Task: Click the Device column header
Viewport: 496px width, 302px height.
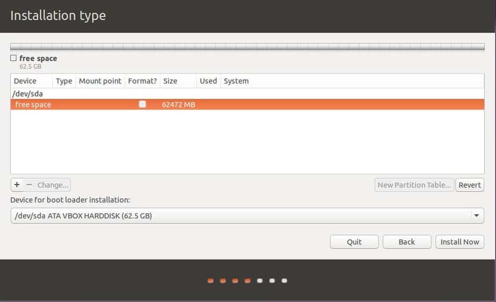Action: click(x=31, y=81)
